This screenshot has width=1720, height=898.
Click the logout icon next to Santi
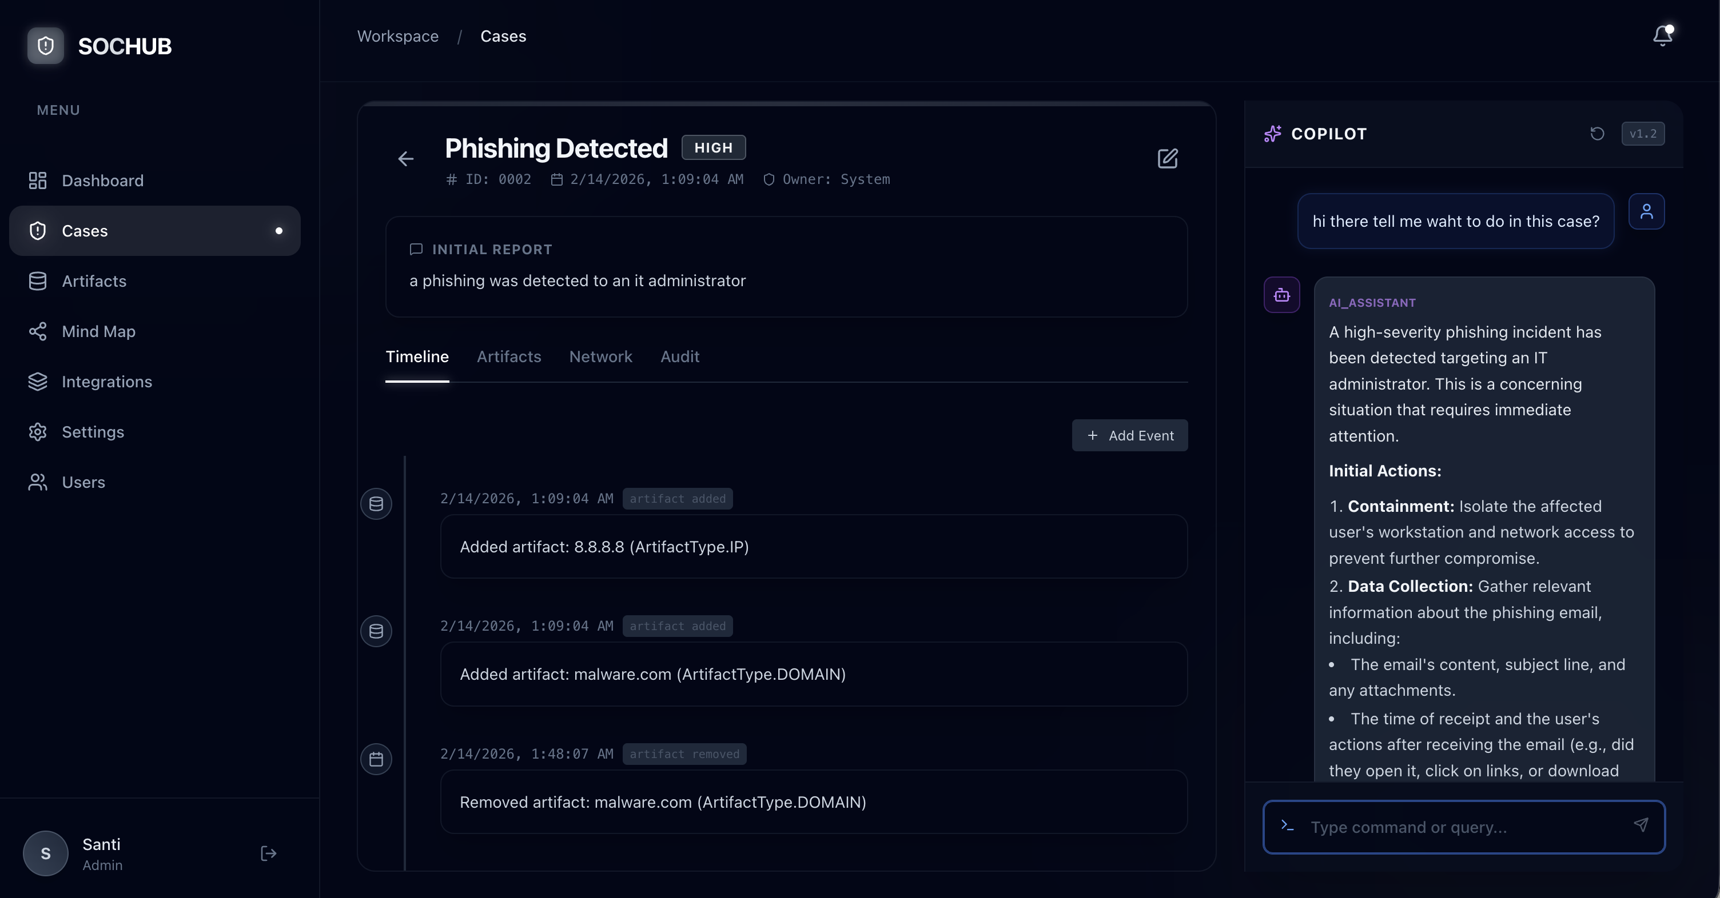click(x=268, y=853)
